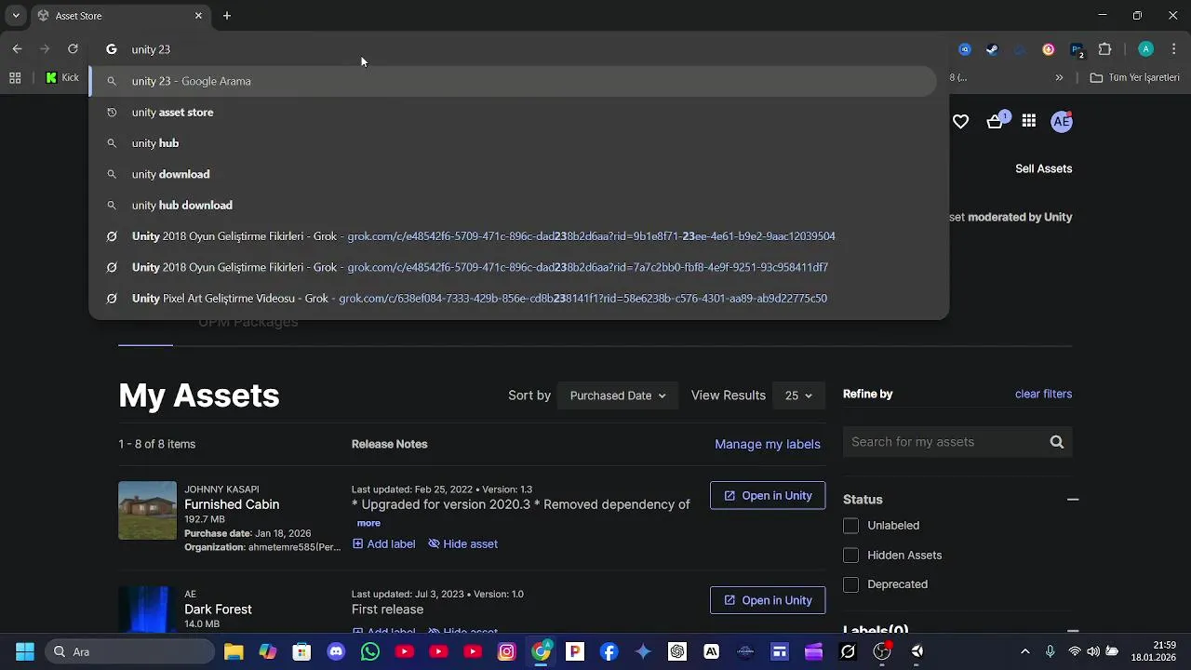1191x670 pixels.
Task: Open the shopping cart with 1 item
Action: coord(996,121)
